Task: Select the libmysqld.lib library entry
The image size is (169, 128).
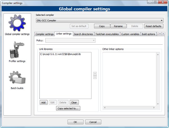Action: [60, 54]
